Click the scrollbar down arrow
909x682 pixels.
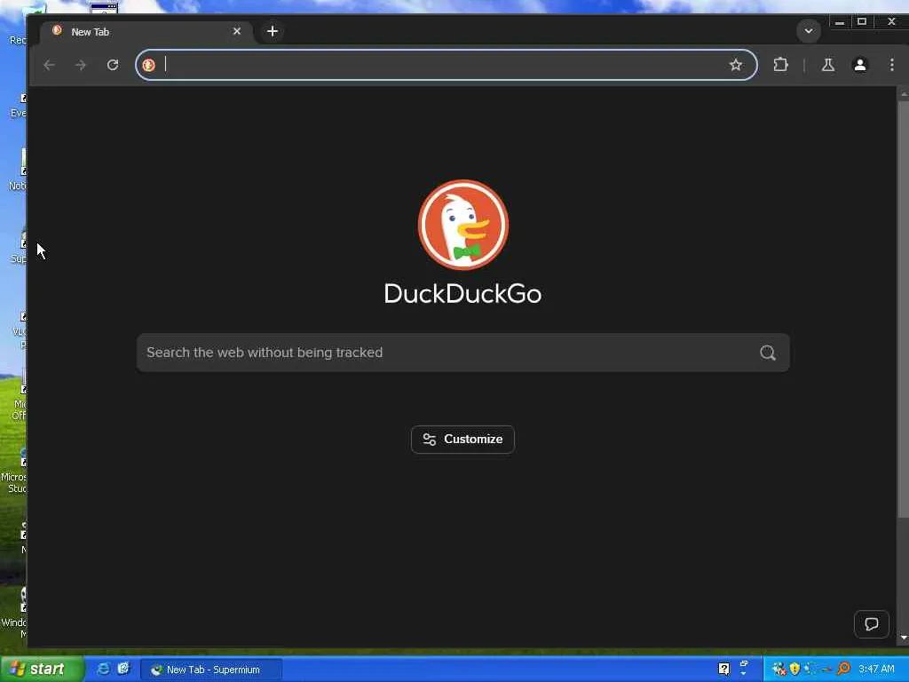(x=903, y=638)
